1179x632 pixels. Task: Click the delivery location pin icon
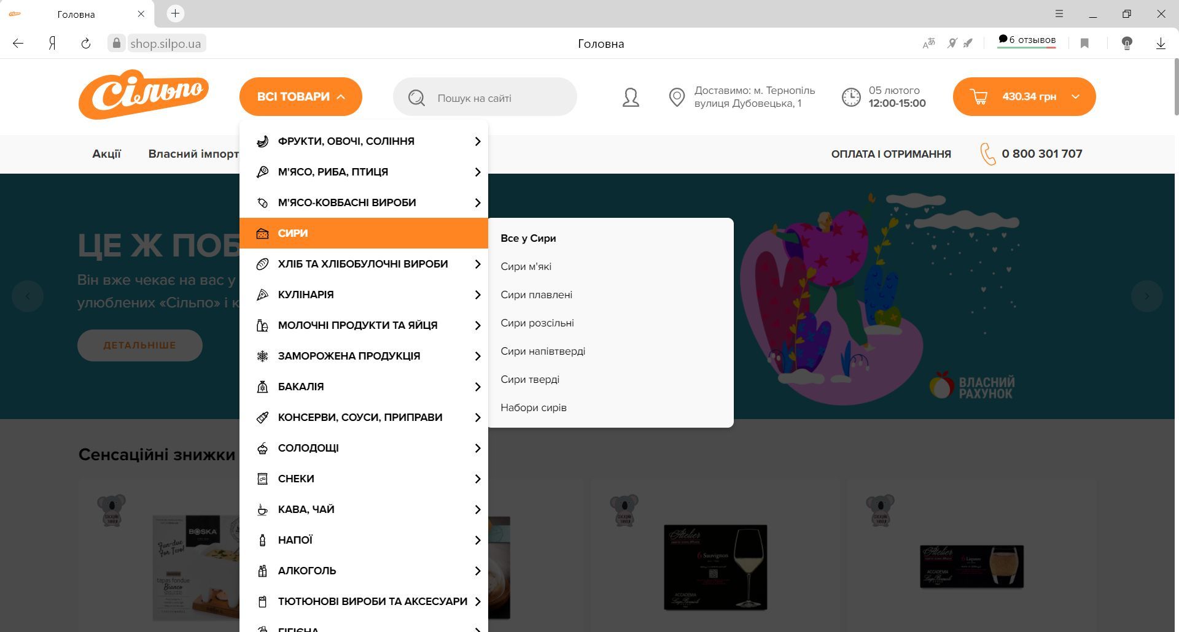[677, 98]
